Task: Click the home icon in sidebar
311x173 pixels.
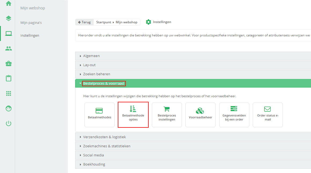Action: [9, 3]
